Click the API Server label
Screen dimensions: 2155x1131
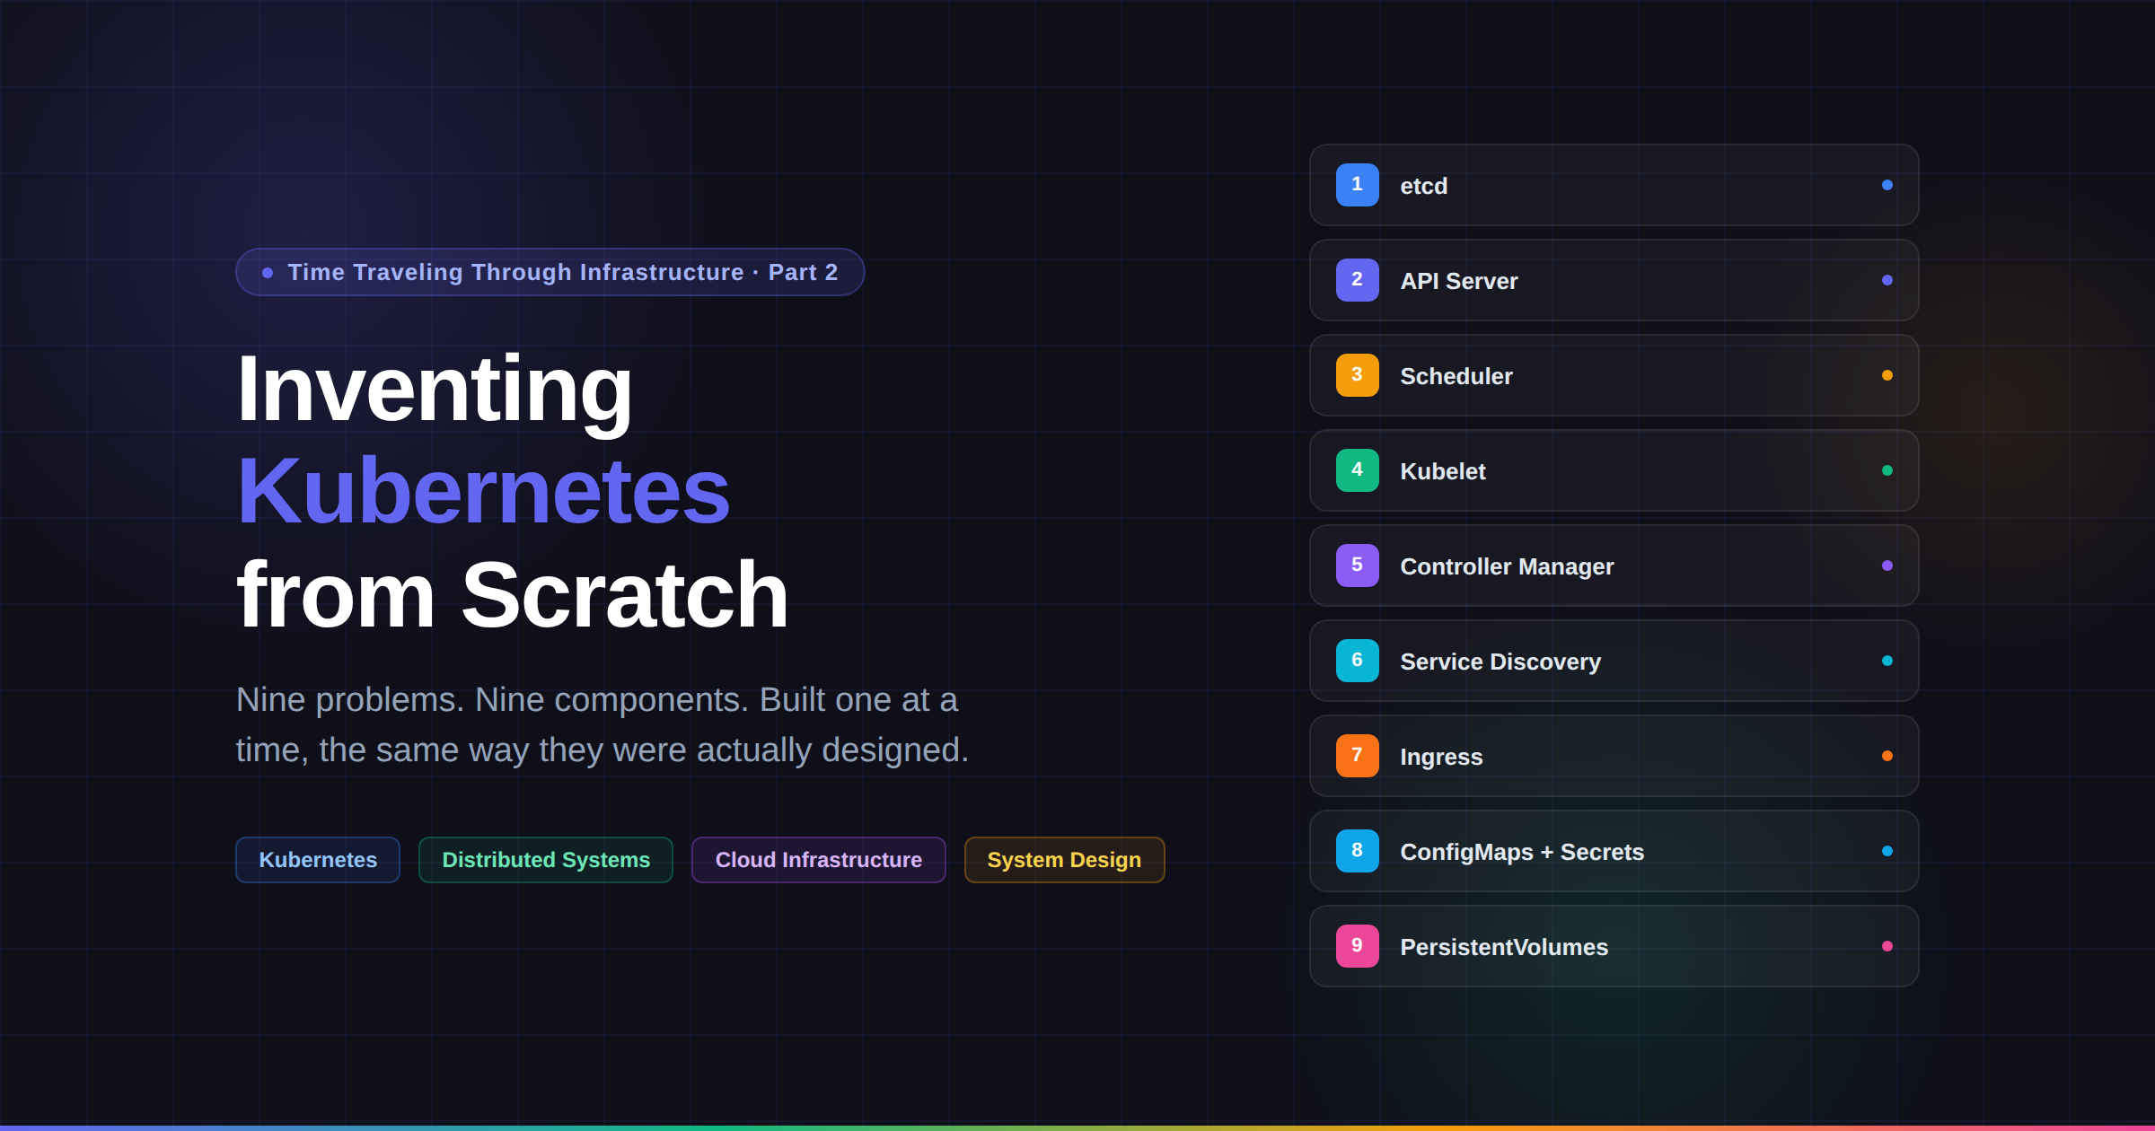pos(1459,281)
